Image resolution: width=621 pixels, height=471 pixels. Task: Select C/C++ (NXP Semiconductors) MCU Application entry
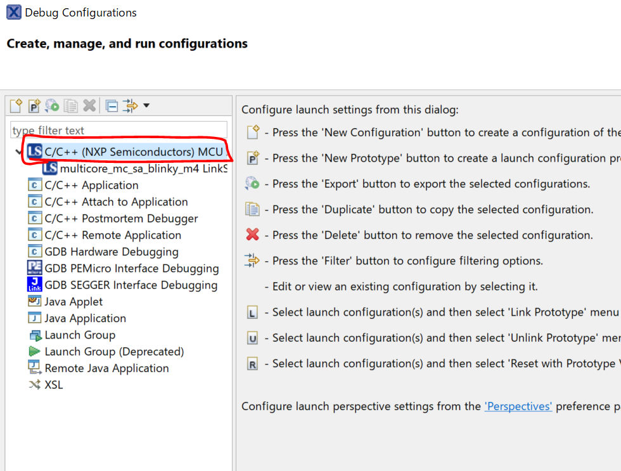tap(134, 152)
